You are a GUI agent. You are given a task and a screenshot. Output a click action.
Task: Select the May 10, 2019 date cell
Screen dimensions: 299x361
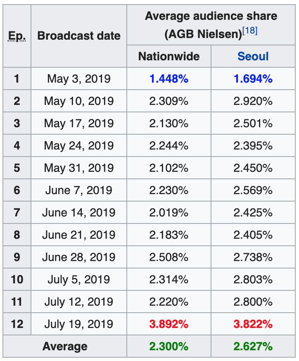click(79, 101)
